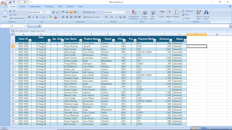The height and width of the screenshot is (130, 232).
Task: Open the Format cells menu
Action: point(176,15)
